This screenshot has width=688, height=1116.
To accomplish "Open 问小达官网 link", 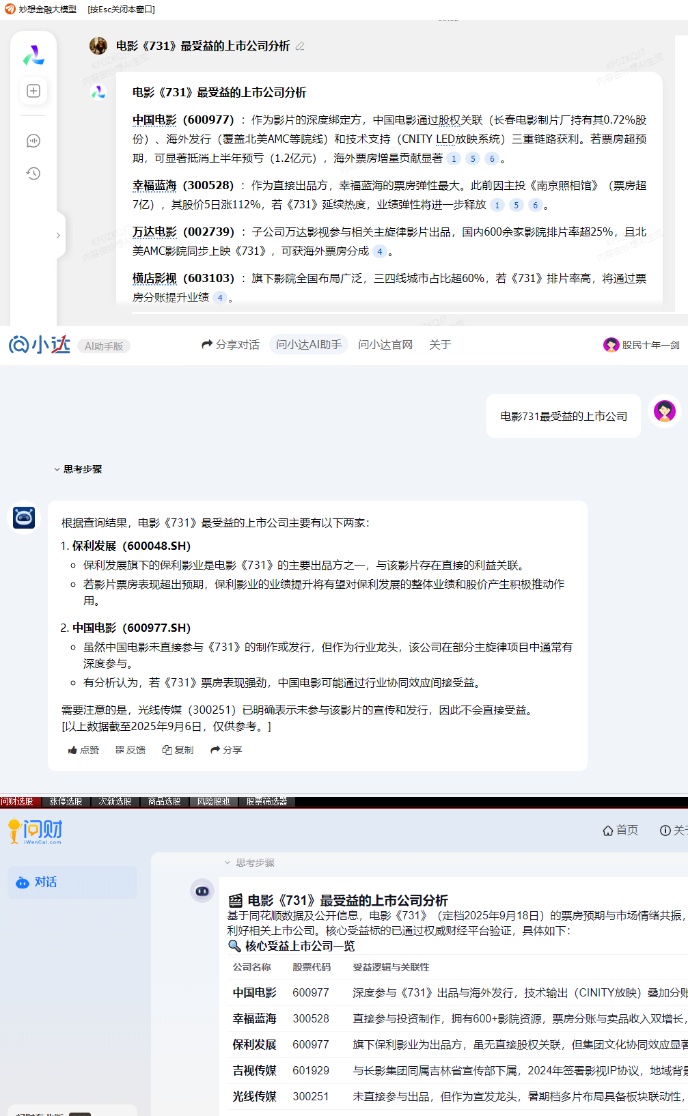I will click(385, 345).
